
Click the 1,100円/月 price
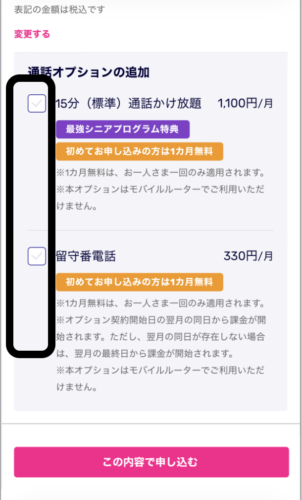pyautogui.click(x=245, y=104)
